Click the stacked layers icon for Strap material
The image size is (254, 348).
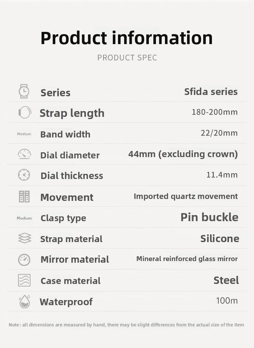[24, 238]
